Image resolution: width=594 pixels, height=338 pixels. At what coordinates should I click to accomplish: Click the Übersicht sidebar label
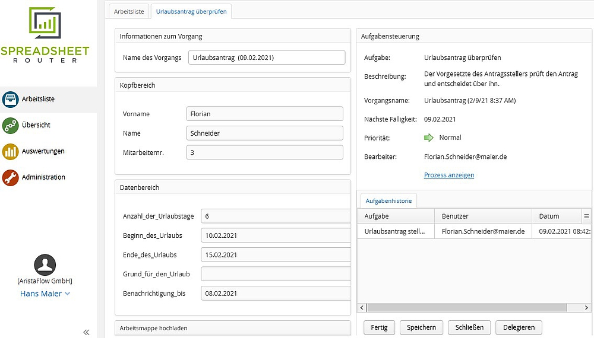36,125
